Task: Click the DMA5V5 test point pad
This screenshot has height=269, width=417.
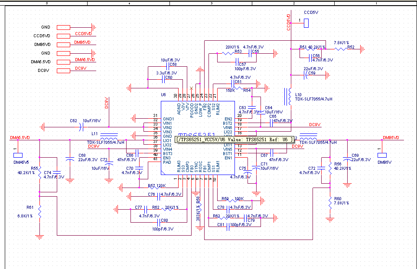Action: [18, 155]
